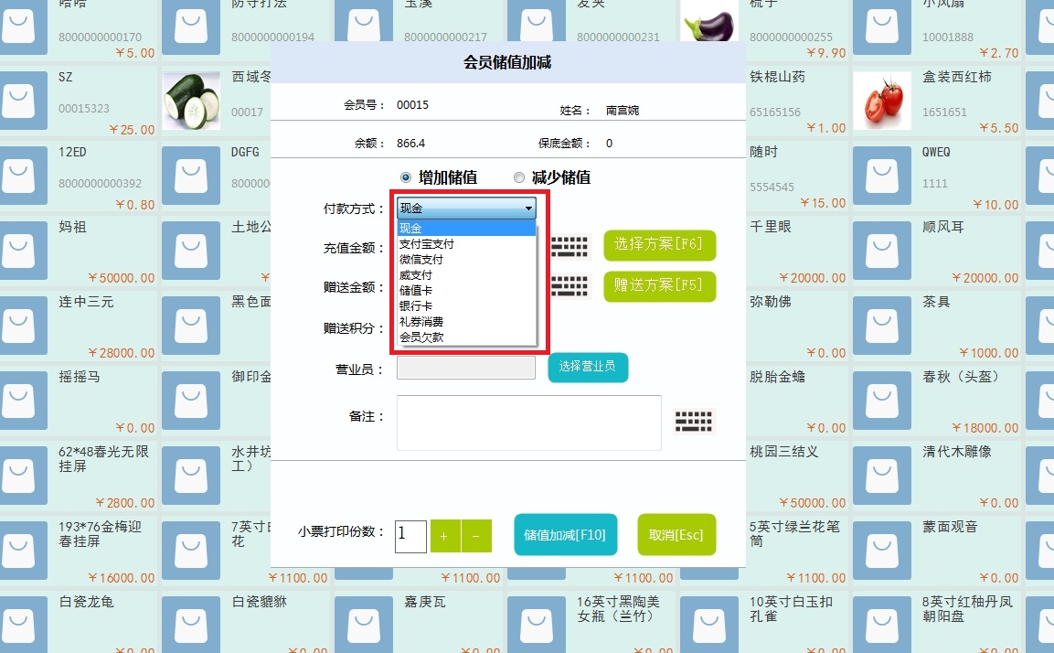Decrease receipt print copies with minus button

point(477,536)
